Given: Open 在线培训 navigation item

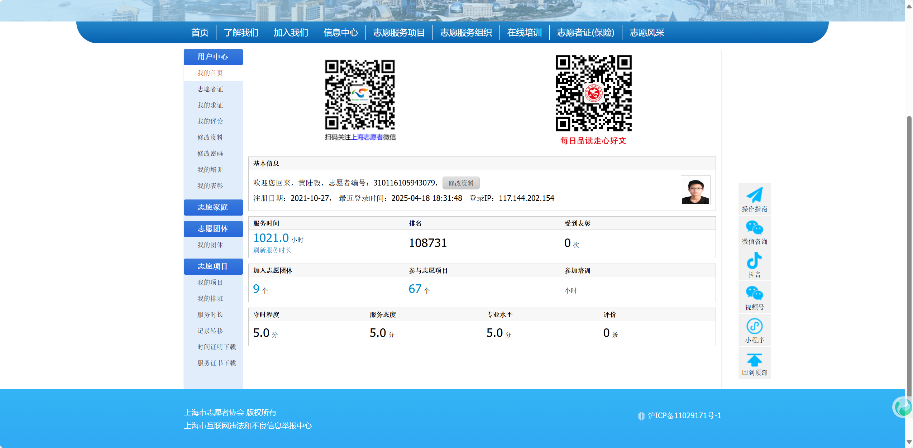Looking at the screenshot, I should [525, 33].
